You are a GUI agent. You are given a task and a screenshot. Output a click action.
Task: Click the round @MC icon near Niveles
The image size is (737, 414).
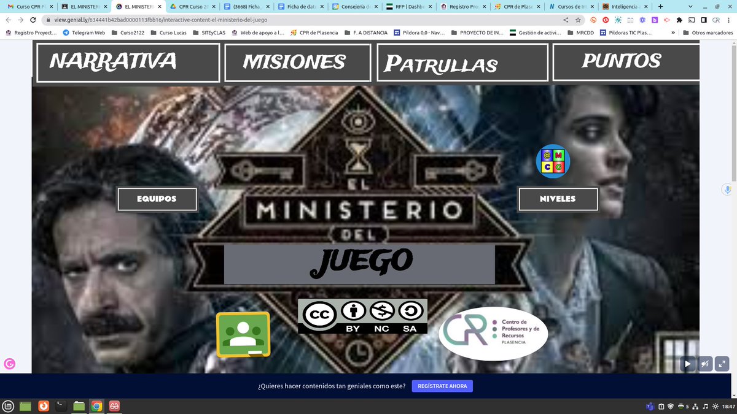point(553,162)
